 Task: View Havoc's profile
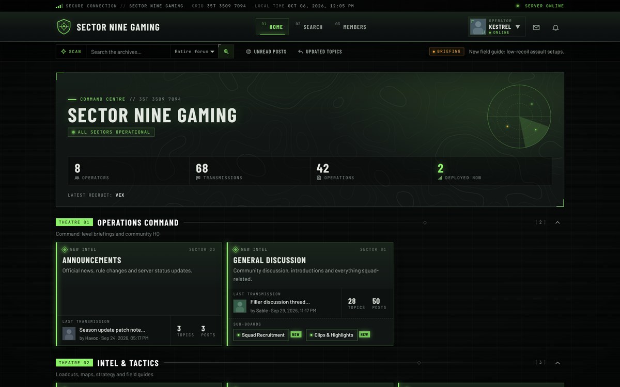[91, 338]
